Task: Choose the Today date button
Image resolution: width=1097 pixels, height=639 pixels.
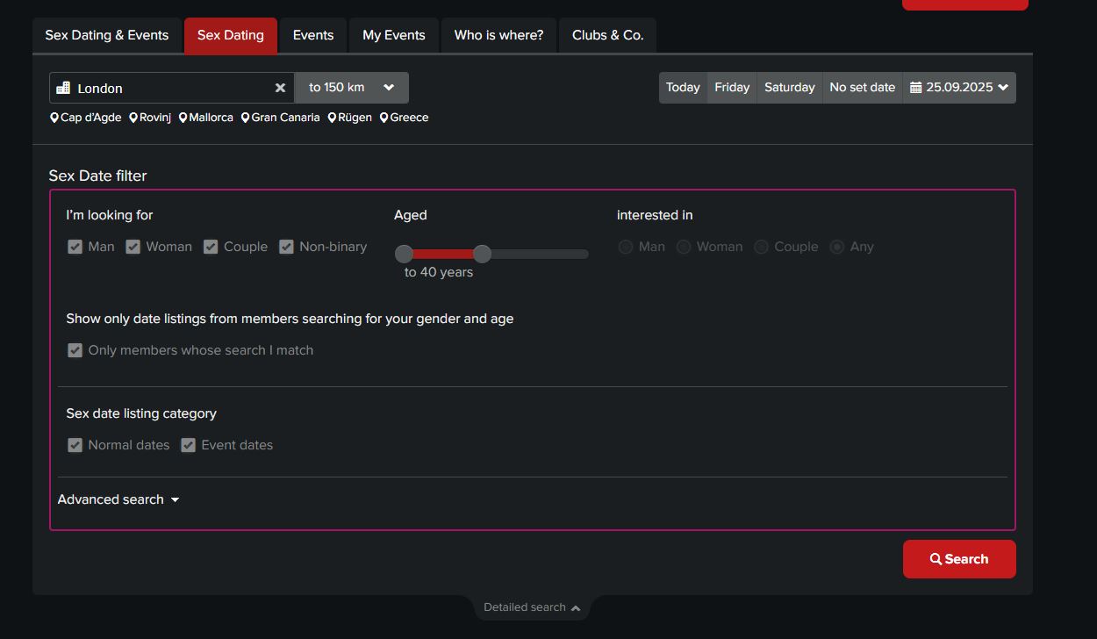Action: tap(683, 88)
